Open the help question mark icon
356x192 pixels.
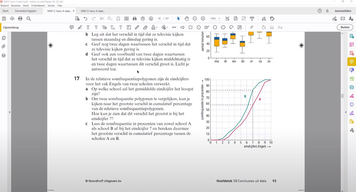320,11
